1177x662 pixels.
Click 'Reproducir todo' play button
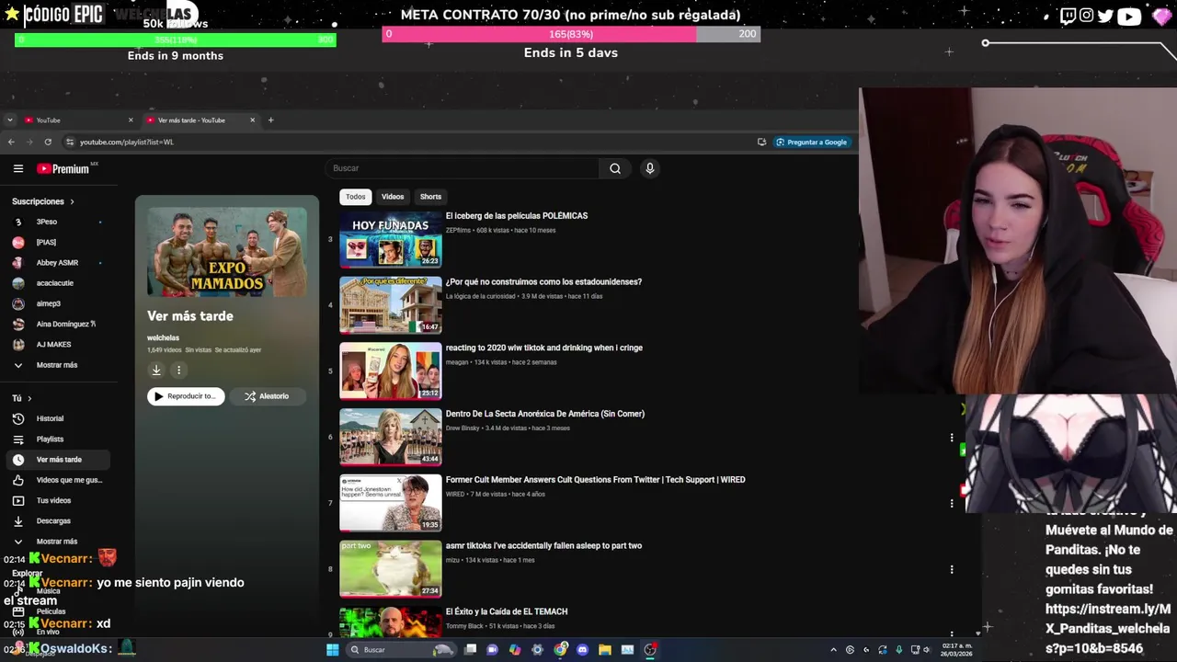186,396
